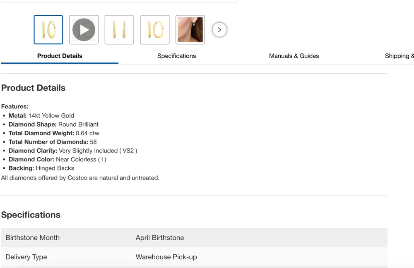This screenshot has width=414, height=268.
Task: Go to the Shipping tab
Action: [399, 56]
